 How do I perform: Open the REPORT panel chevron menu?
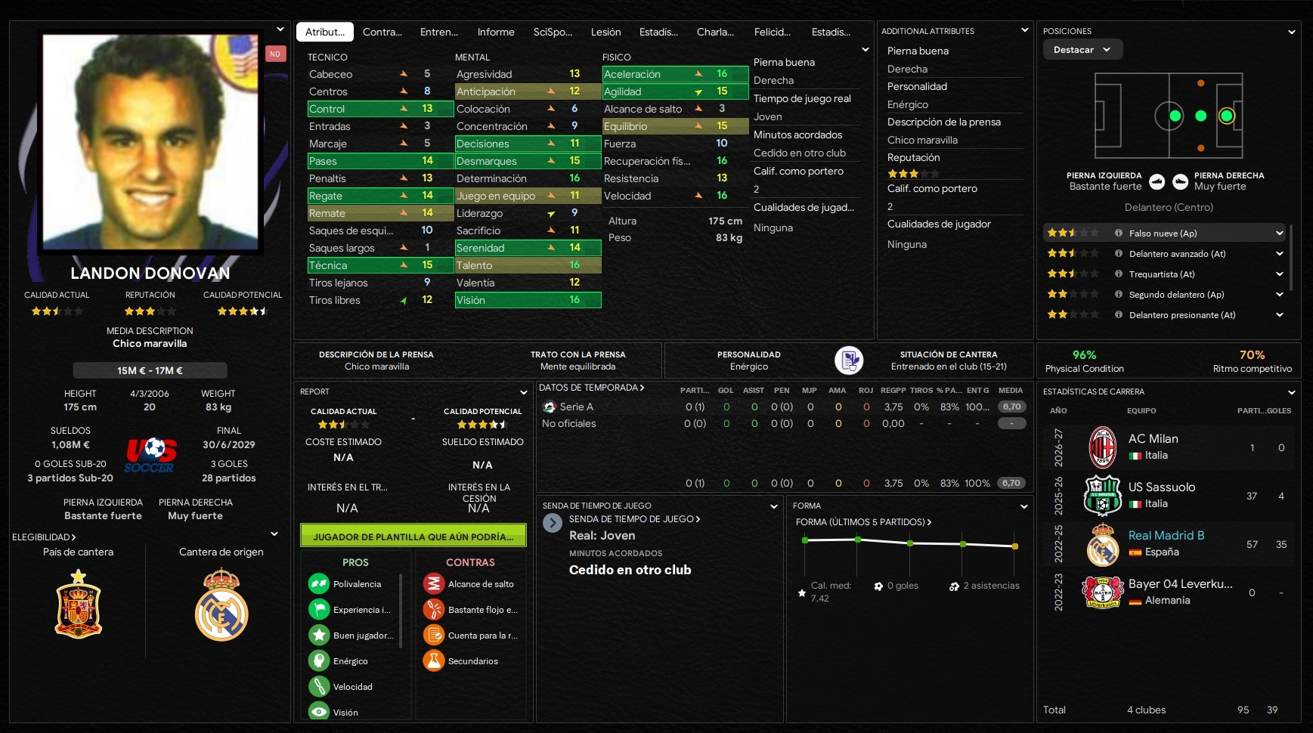523,392
